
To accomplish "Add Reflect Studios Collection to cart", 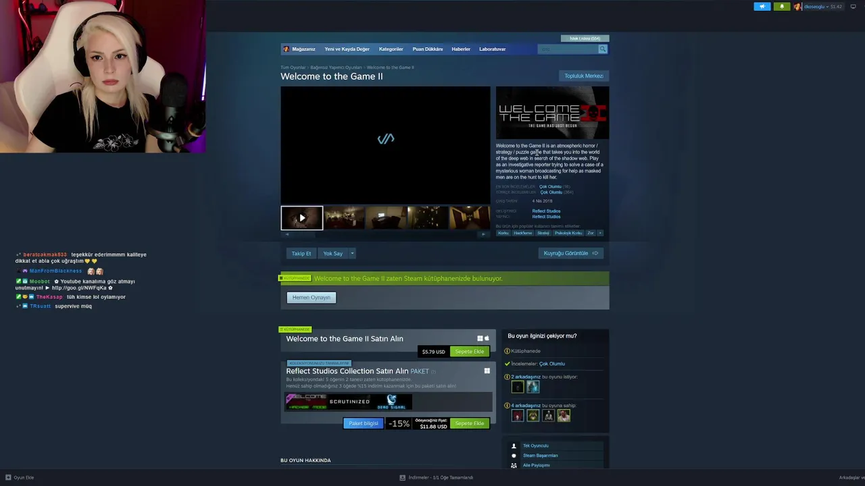I will coord(469,423).
